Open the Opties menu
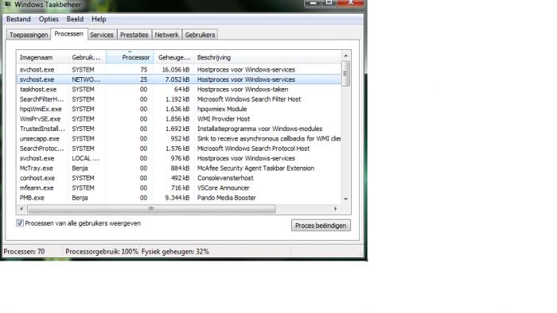Viewport: 557px width, 313px height. point(49,19)
